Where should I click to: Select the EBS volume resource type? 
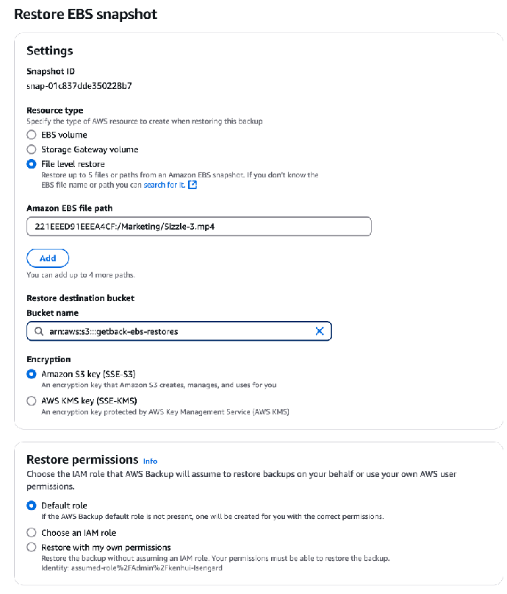tap(32, 135)
